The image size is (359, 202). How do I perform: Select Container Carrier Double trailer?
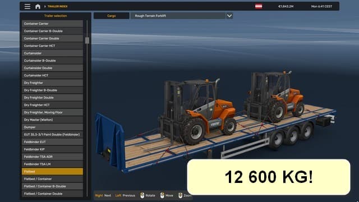click(52, 39)
